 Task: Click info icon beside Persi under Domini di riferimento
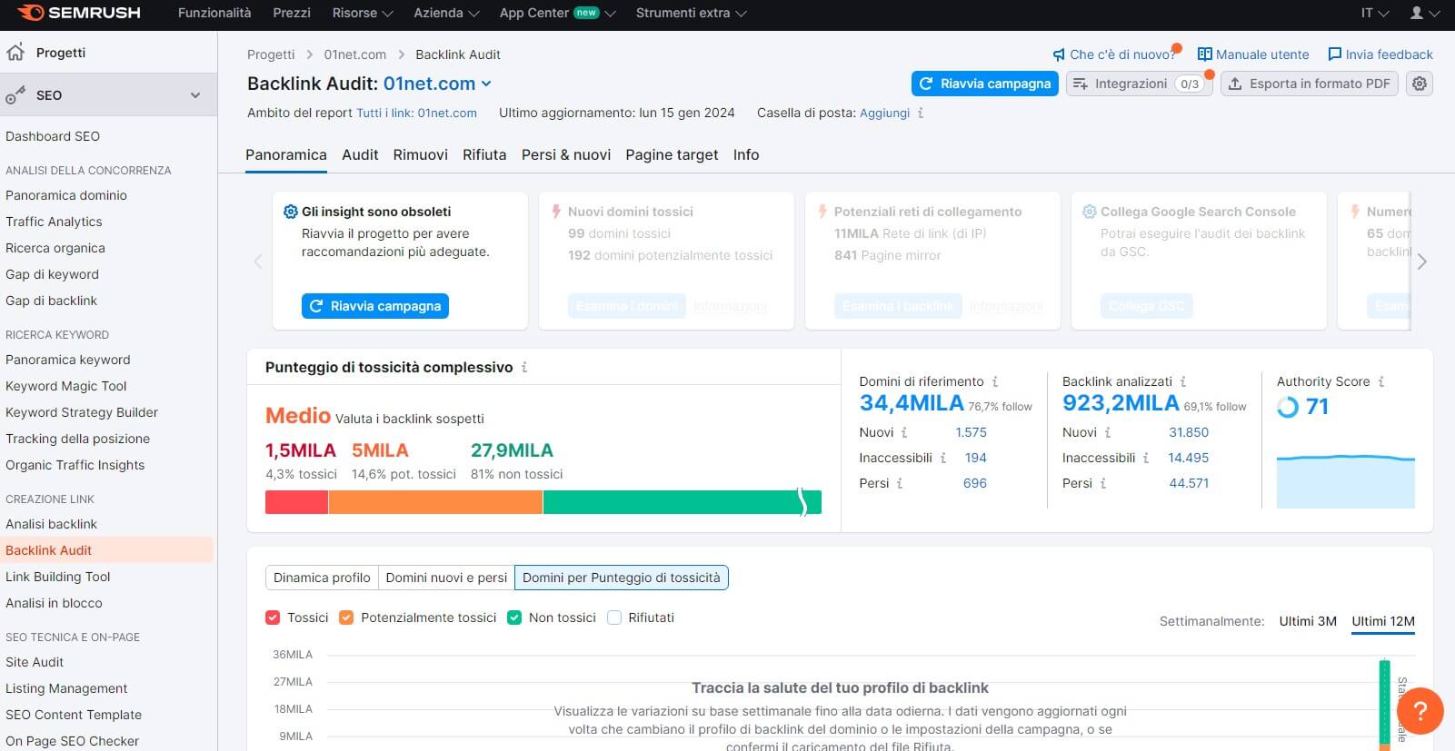pos(900,483)
